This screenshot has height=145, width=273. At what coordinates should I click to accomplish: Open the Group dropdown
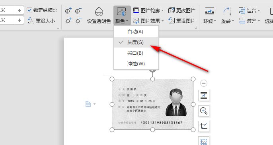pyautogui.click(x=249, y=11)
